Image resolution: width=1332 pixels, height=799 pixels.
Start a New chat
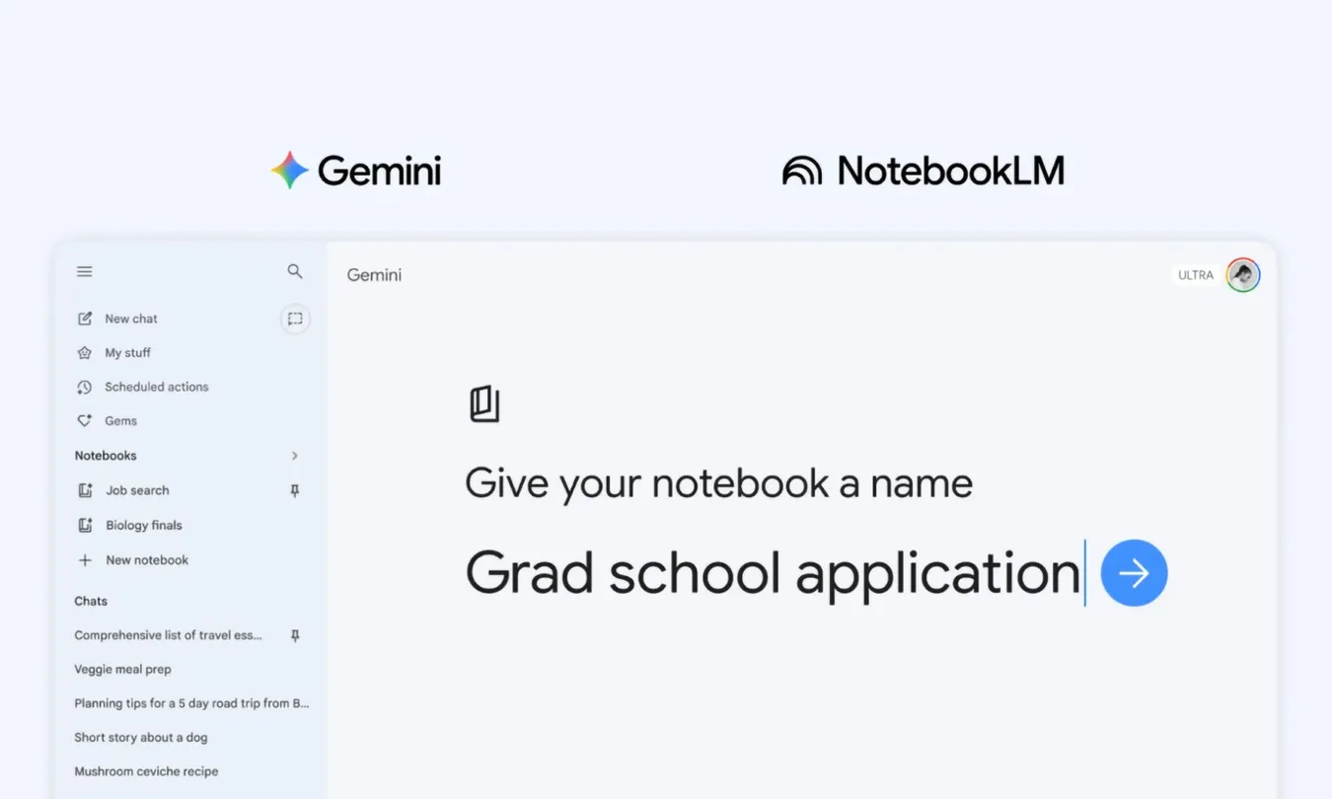coord(130,319)
